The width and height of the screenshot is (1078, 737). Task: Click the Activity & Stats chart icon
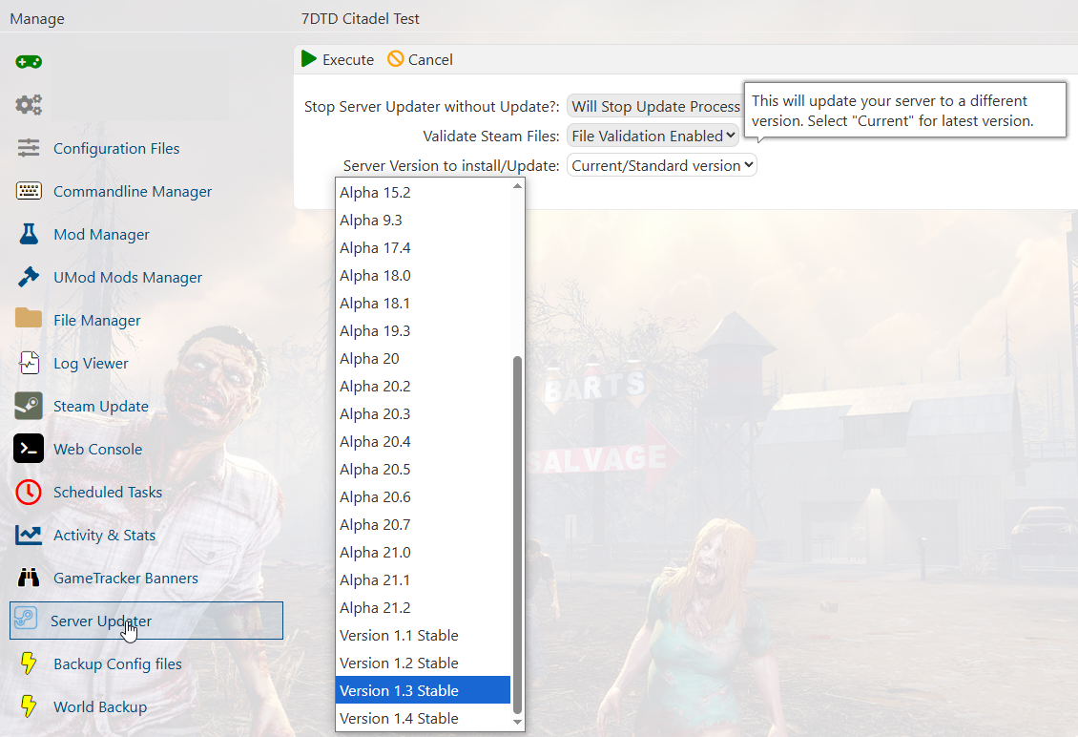(29, 535)
